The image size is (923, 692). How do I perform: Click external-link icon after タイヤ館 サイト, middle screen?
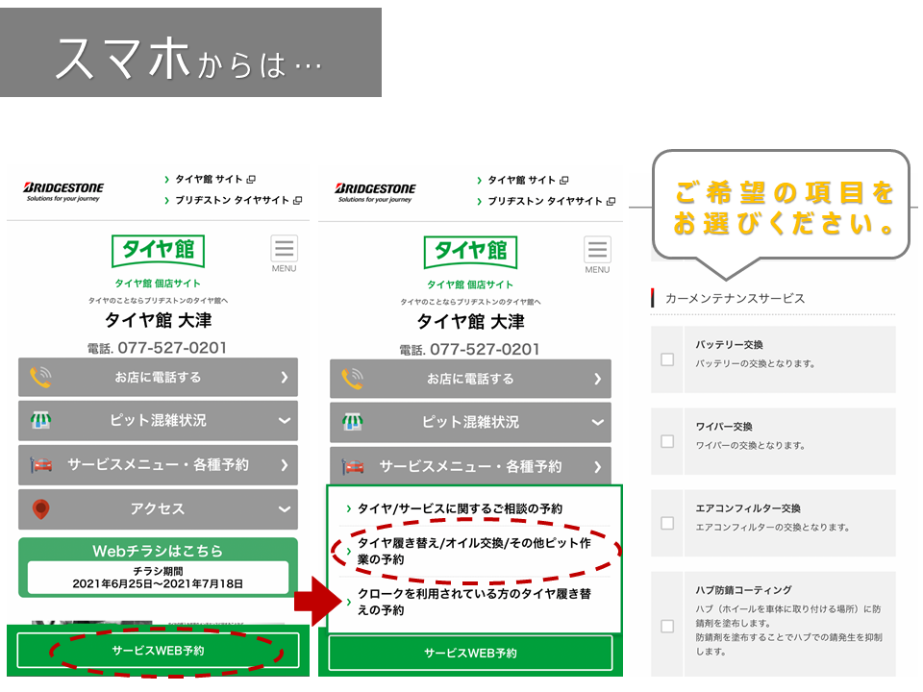point(564,180)
